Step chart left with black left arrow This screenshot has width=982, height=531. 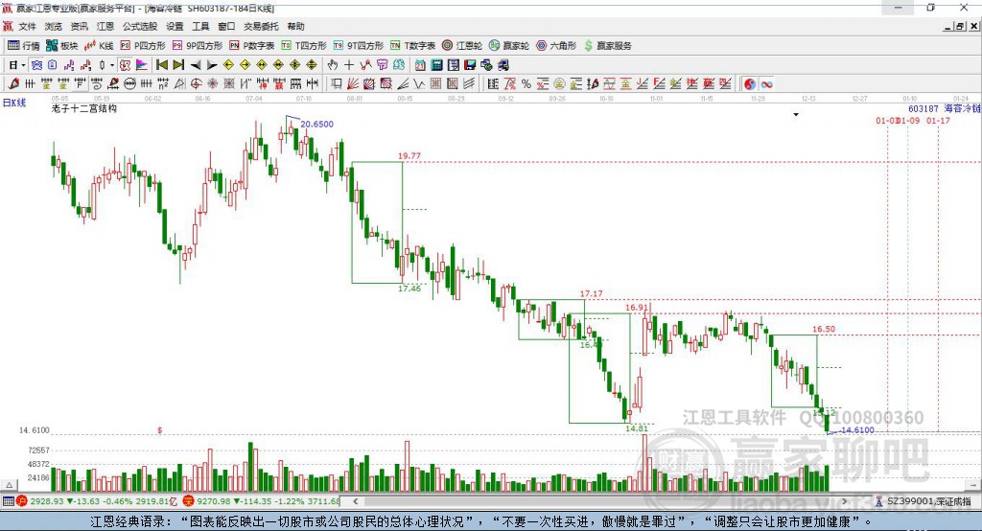pyautogui.click(x=196, y=64)
